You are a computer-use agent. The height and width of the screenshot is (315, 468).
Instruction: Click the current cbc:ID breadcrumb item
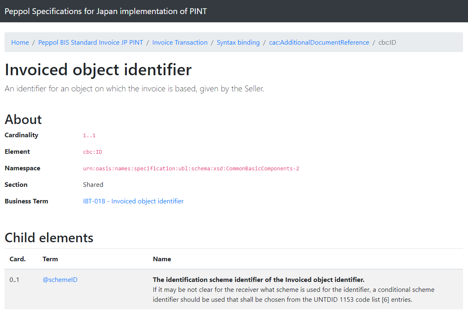[387, 43]
